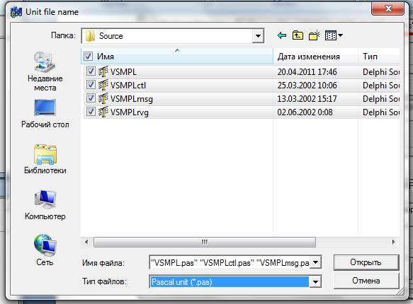The width and height of the screenshot is (413, 304).
Task: Click date 13.03.2002 15:17
Action: coord(307,99)
